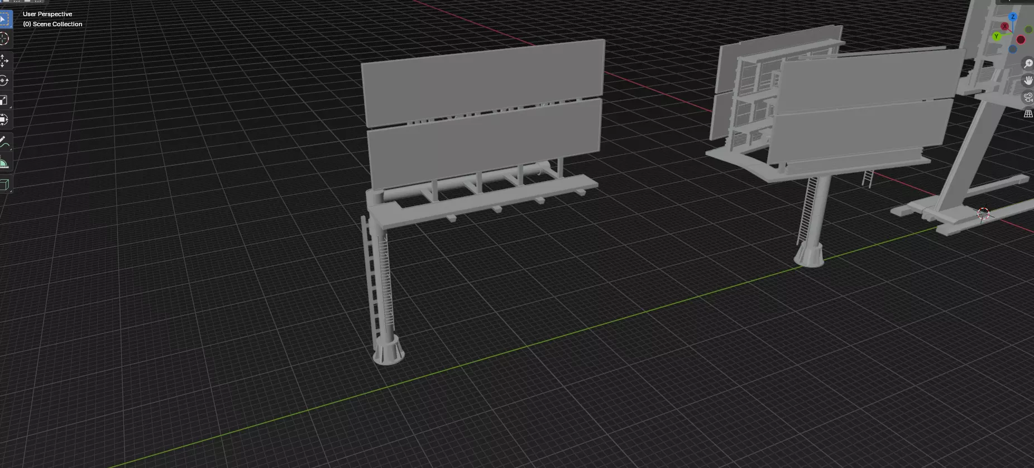Click the green Y axis gizmo handle

point(997,37)
